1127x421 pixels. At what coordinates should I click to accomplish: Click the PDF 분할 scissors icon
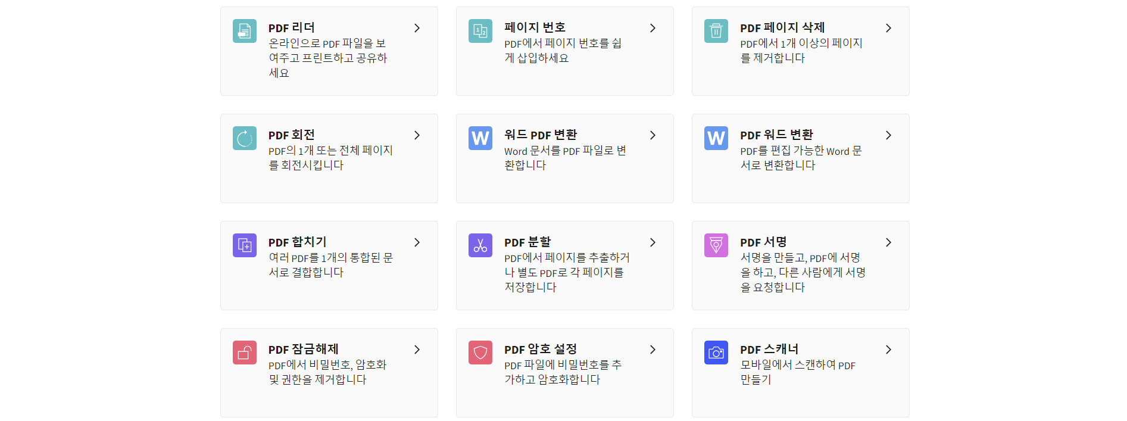[x=480, y=245]
